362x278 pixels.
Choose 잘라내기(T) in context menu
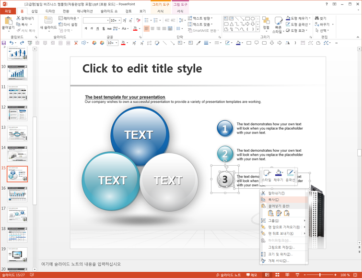pos(284,193)
